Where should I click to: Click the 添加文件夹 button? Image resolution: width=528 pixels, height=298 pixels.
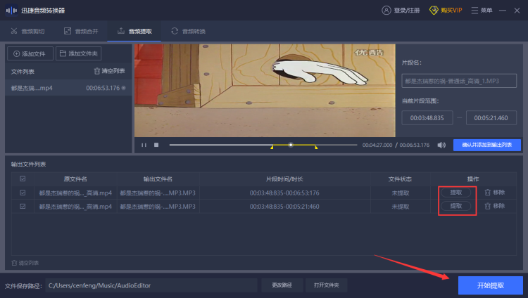(78, 53)
